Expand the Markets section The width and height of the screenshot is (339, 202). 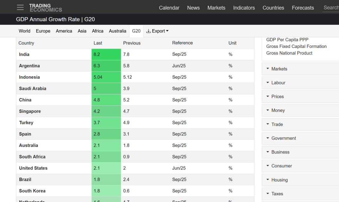point(279,69)
